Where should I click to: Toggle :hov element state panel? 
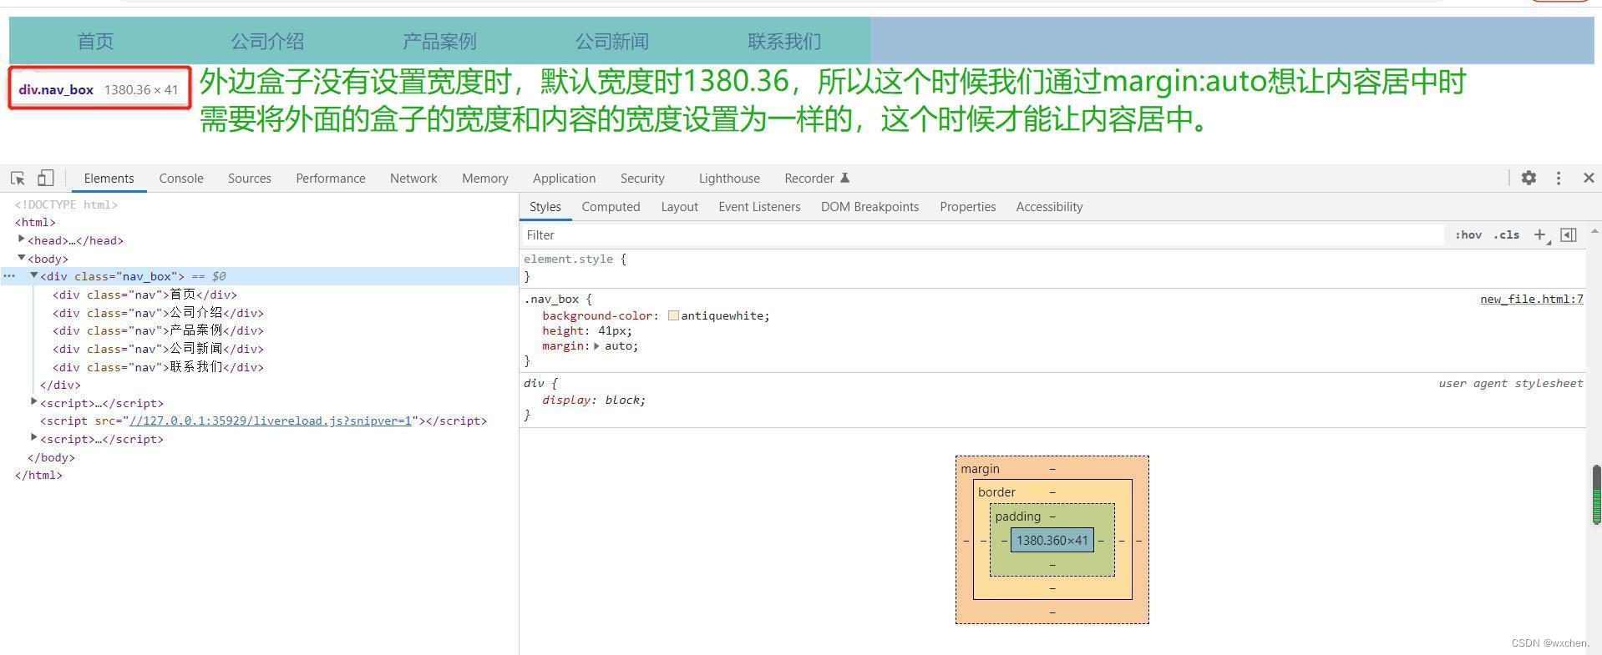pyautogui.click(x=1468, y=235)
